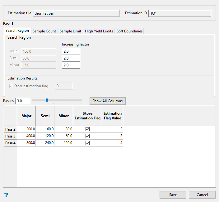Open the help question mark icon
219x202 pixels.
click(x=6, y=195)
